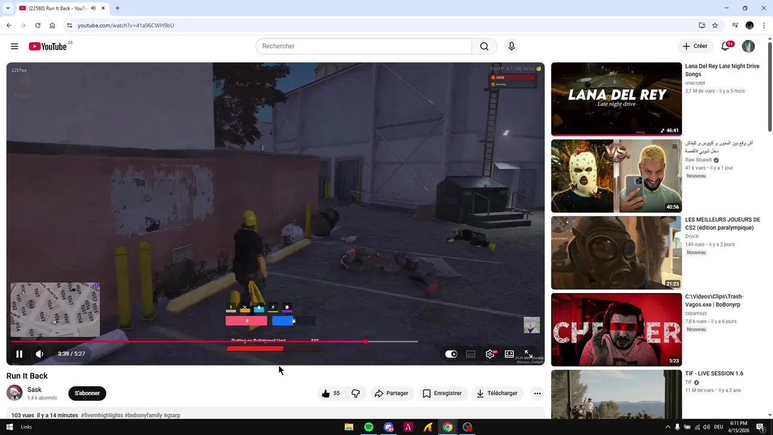This screenshot has width=773, height=435.
Task: Save video with the Enregistrer button
Action: 442,393
